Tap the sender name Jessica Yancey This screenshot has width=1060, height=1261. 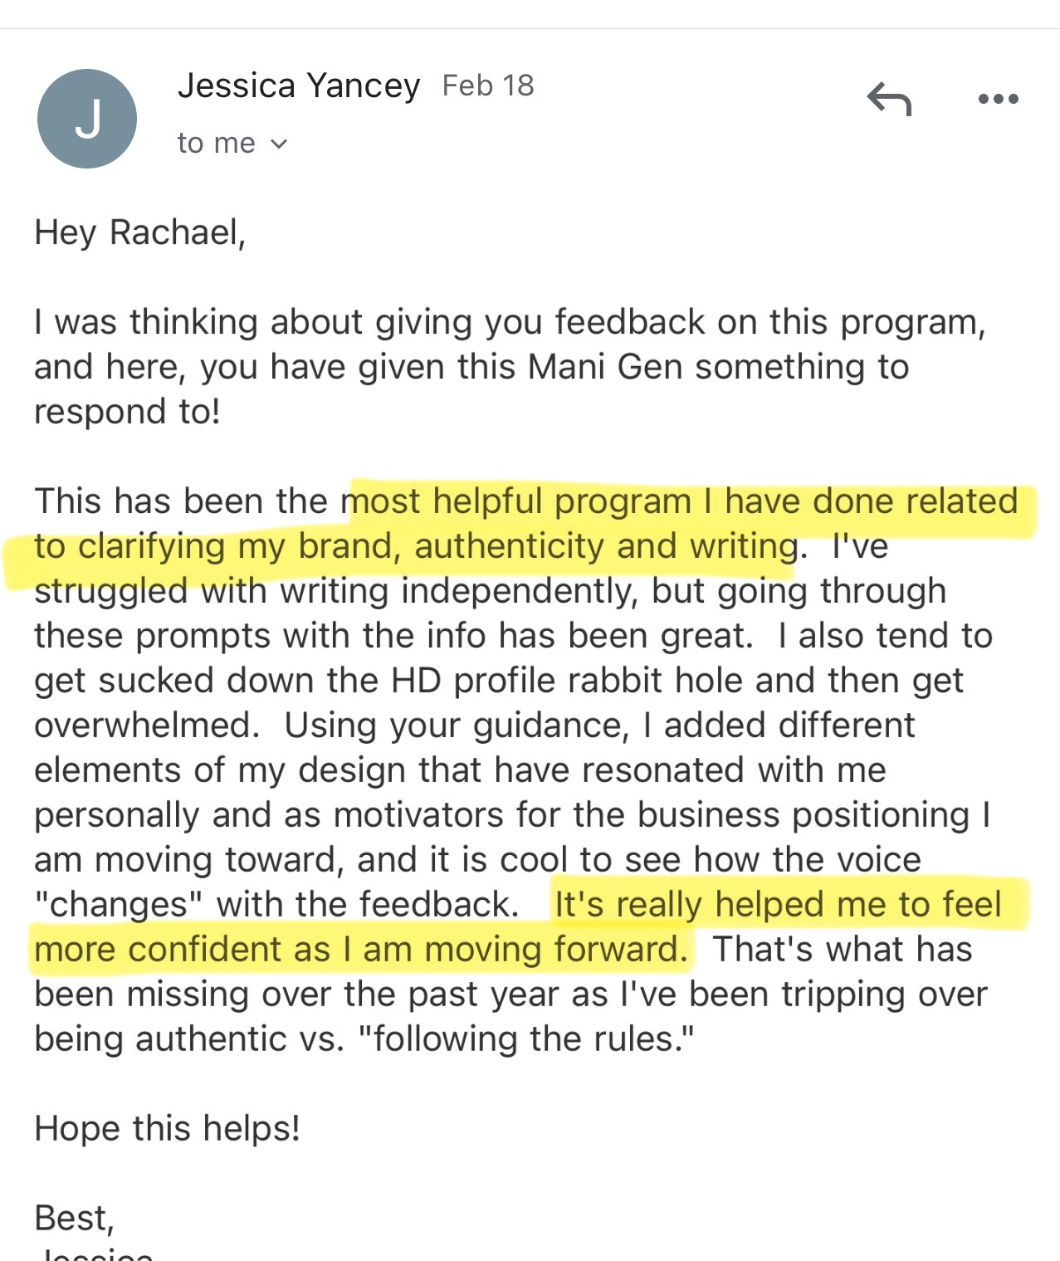click(299, 86)
